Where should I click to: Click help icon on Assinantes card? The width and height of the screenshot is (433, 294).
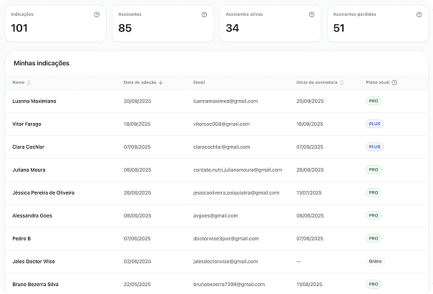[204, 14]
